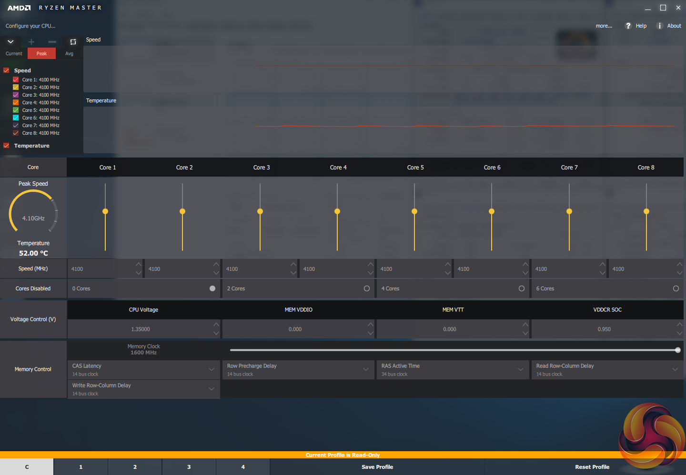Collapse the graph panel with the chevron
This screenshot has height=475, width=686.
(10, 42)
